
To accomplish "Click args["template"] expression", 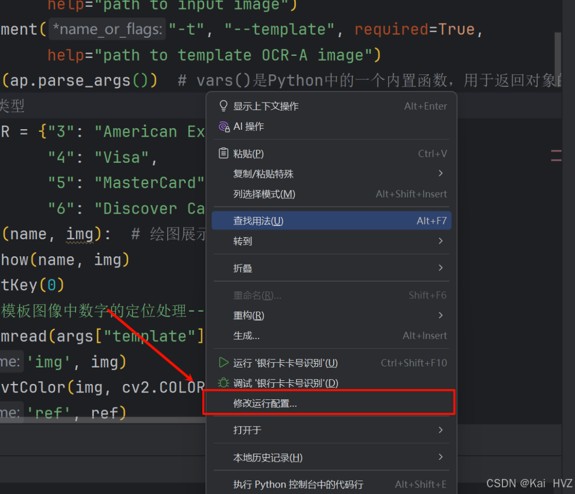I will click(130, 336).
